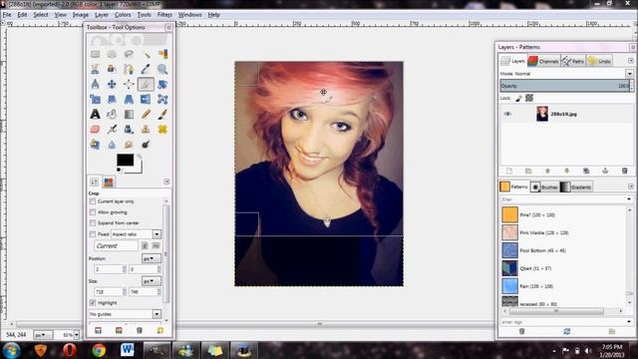Image resolution: width=638 pixels, height=359 pixels.
Task: Enable Allow growing checkbox
Action: point(93,212)
